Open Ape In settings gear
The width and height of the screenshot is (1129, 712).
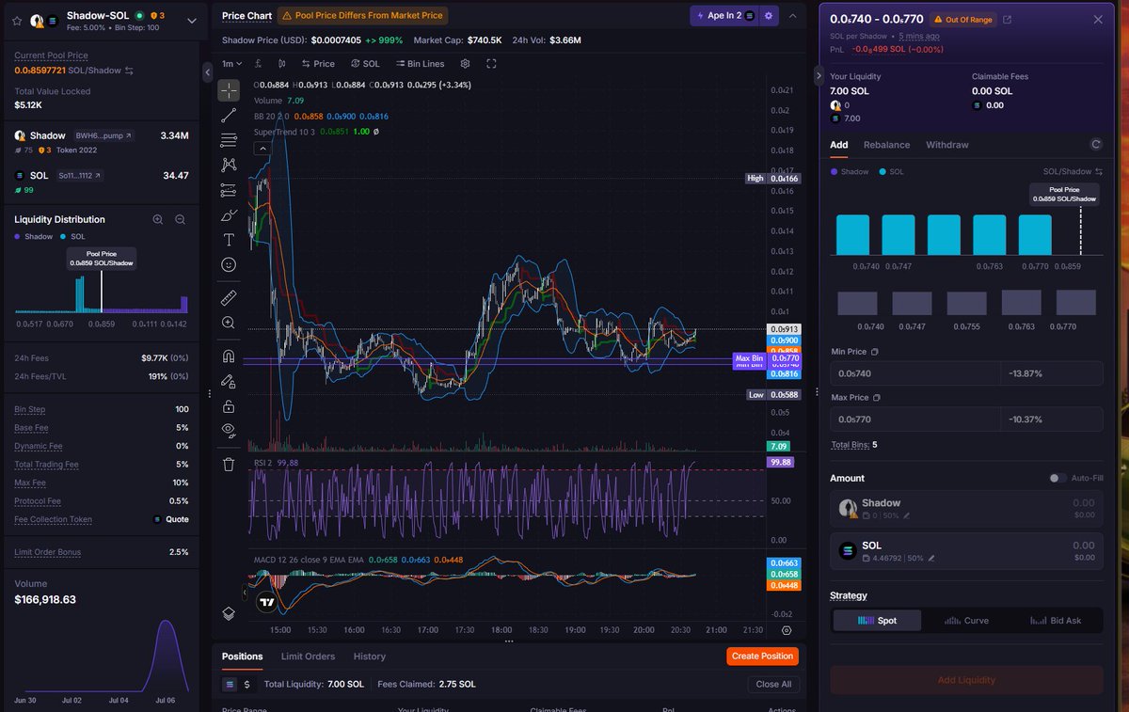[x=769, y=16]
